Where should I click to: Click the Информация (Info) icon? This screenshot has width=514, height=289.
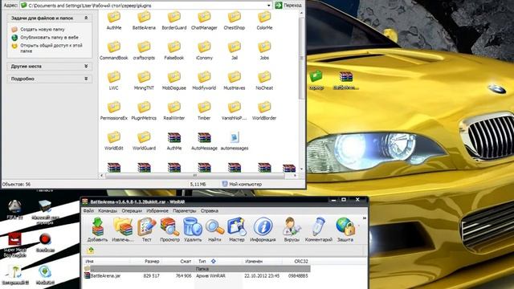pos(263,230)
